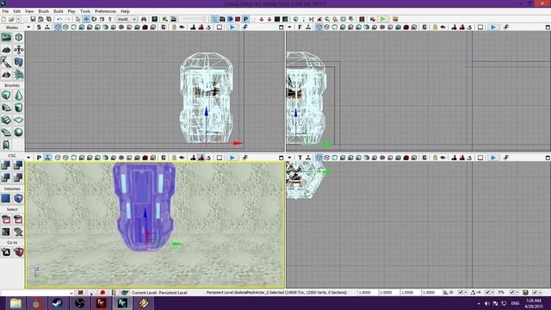Click the Add Volume cube icon
551x310 pixels.
(18, 198)
